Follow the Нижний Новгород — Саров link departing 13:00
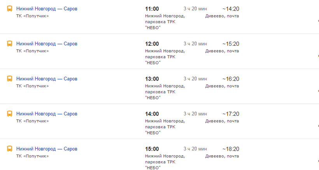The image size is (319, 170). pos(47,79)
